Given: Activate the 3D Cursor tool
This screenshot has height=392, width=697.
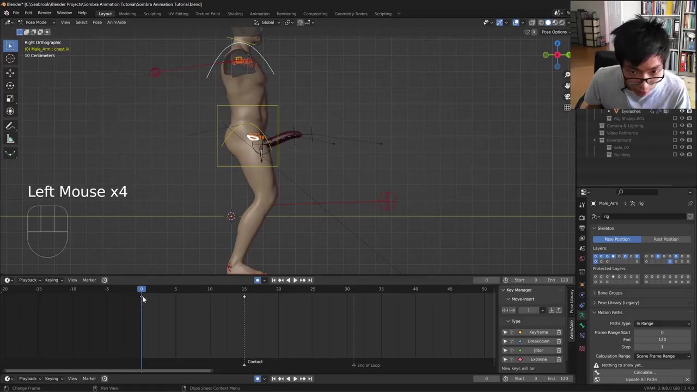Looking at the screenshot, I should tap(10, 59).
